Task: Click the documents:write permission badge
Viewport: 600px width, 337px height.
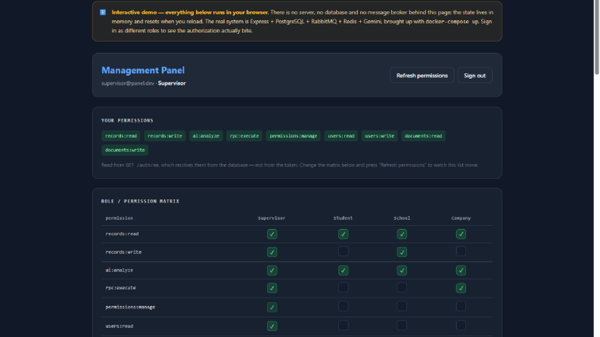Action: (x=125, y=150)
